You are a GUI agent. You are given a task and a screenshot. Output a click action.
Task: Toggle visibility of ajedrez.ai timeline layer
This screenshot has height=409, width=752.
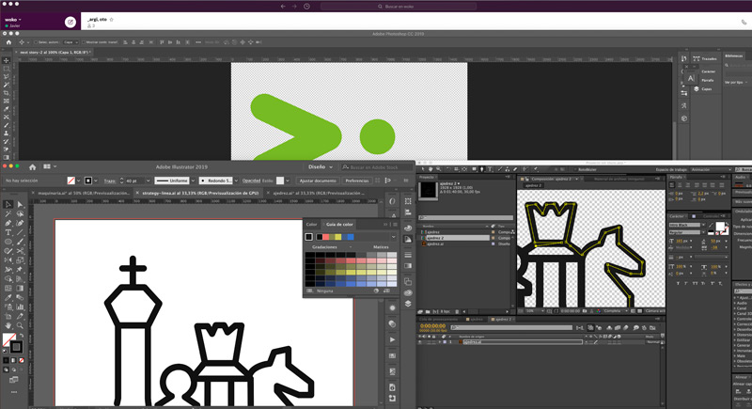coord(419,343)
